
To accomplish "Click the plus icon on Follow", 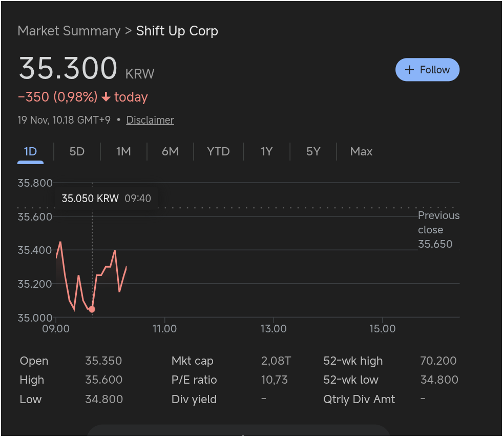I will point(409,70).
